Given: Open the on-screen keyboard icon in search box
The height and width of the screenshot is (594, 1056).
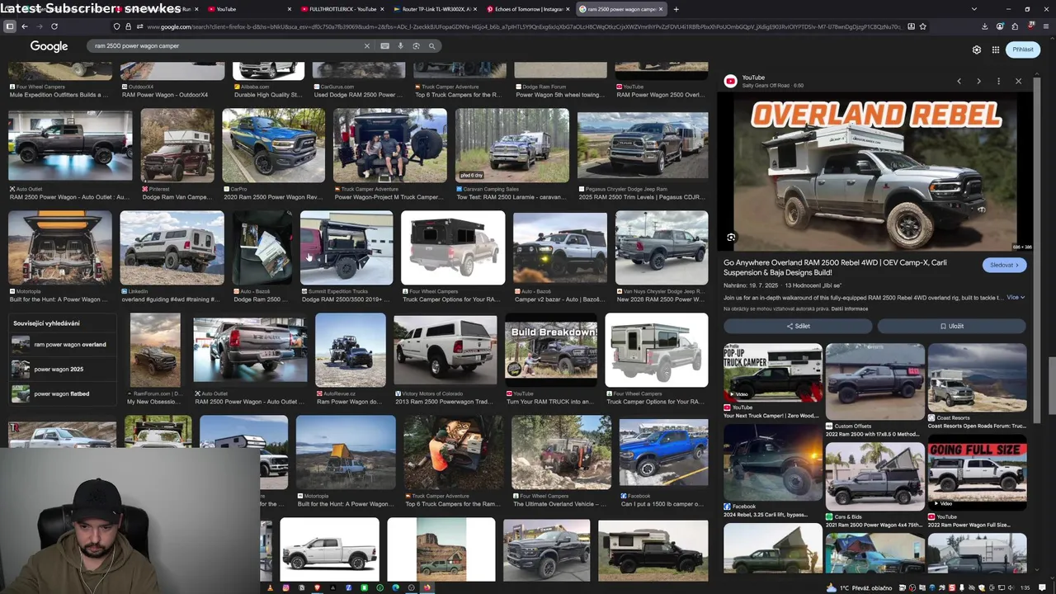Looking at the screenshot, I should [x=384, y=46].
